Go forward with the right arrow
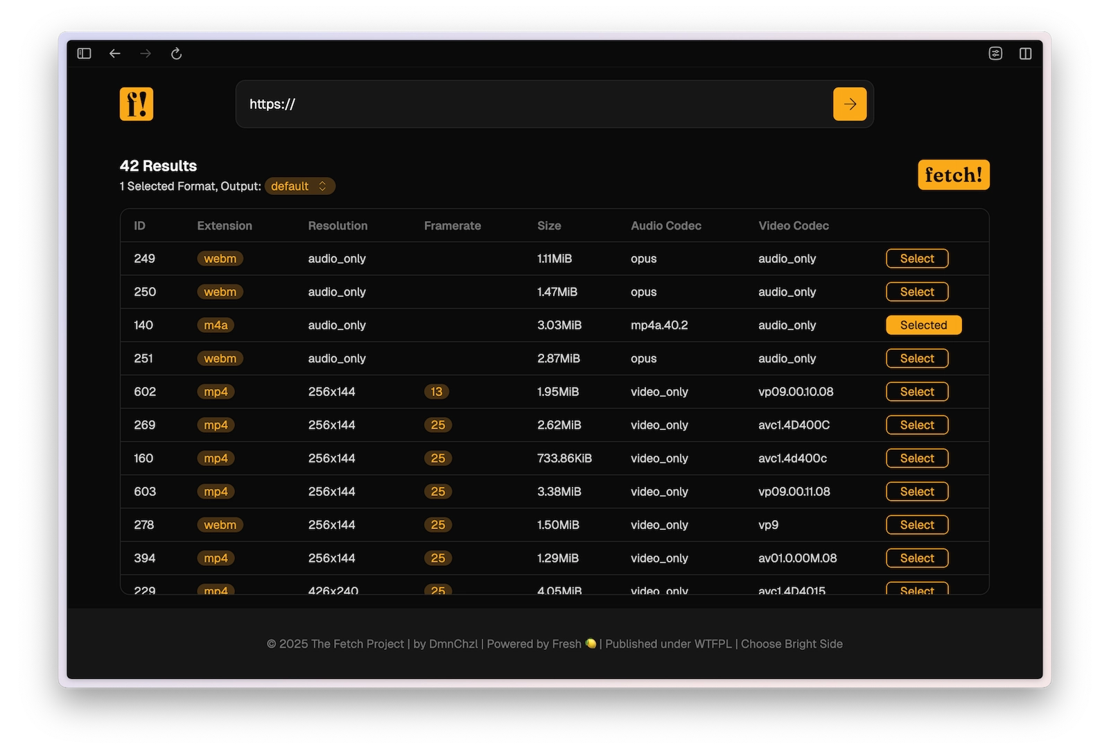The height and width of the screenshot is (749, 1109). pos(146,53)
